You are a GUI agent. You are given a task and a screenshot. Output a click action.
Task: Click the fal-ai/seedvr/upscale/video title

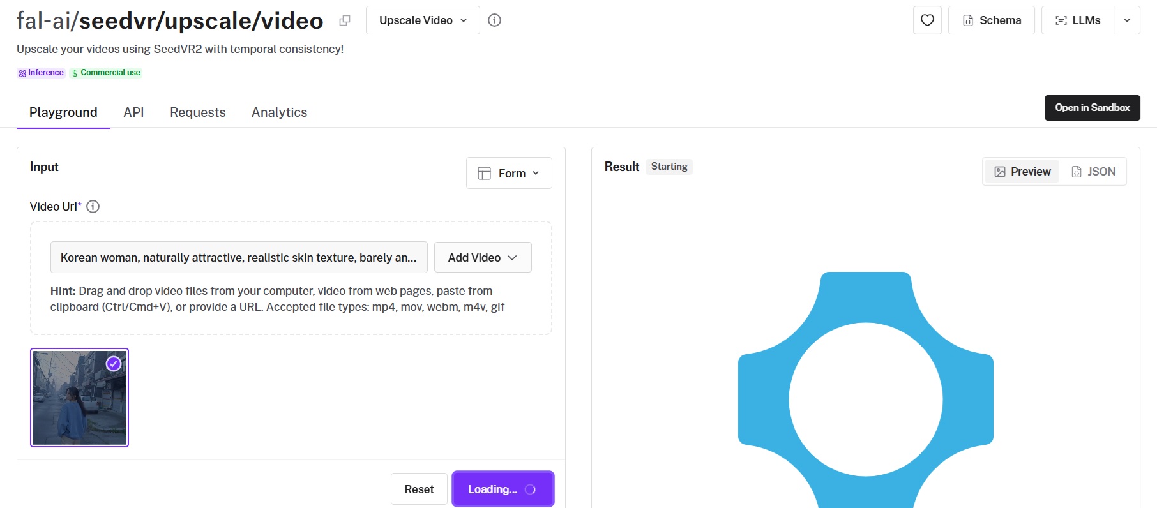(170, 20)
